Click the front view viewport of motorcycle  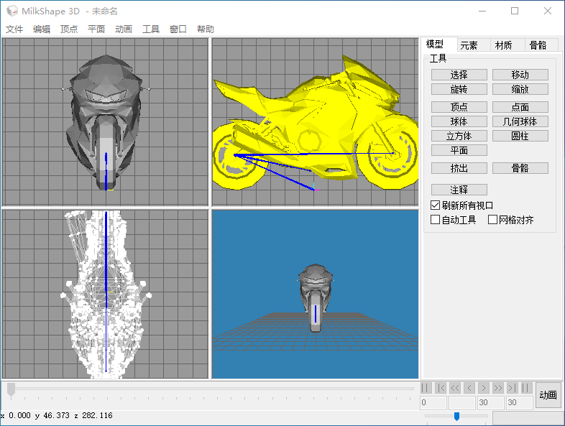(x=105, y=122)
